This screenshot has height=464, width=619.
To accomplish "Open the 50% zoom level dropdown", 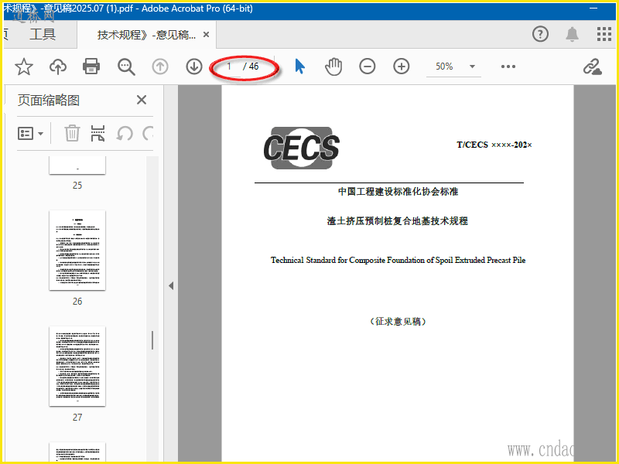I will (472, 67).
